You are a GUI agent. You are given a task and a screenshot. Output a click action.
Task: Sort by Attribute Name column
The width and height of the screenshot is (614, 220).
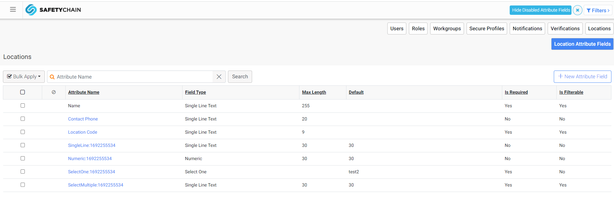click(x=84, y=92)
